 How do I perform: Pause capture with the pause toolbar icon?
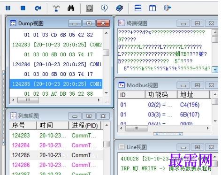click(8, 8)
